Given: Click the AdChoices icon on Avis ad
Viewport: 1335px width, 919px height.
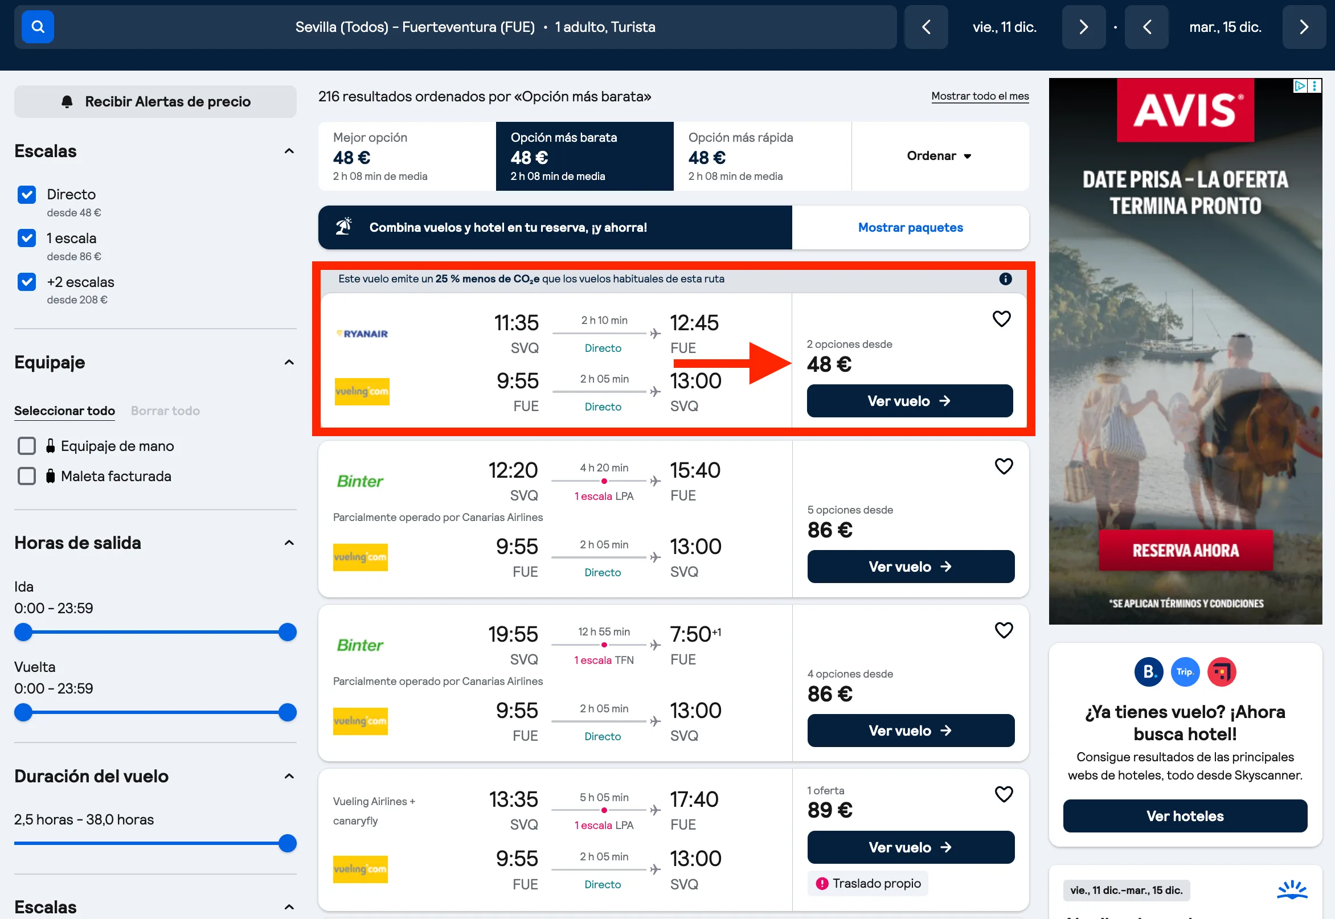Looking at the screenshot, I should [1300, 86].
